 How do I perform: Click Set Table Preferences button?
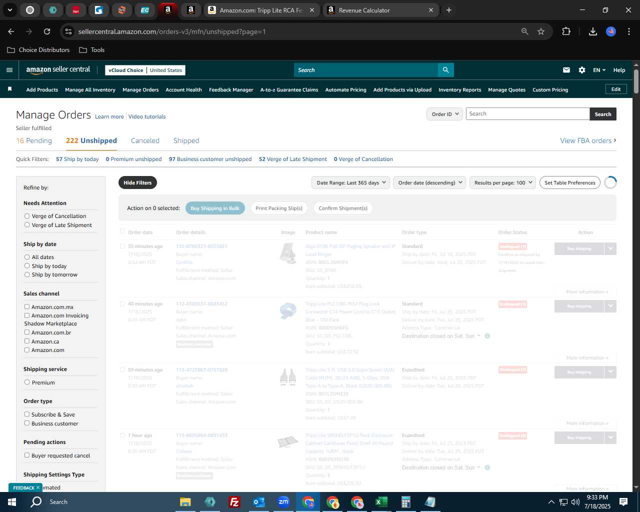[570, 182]
